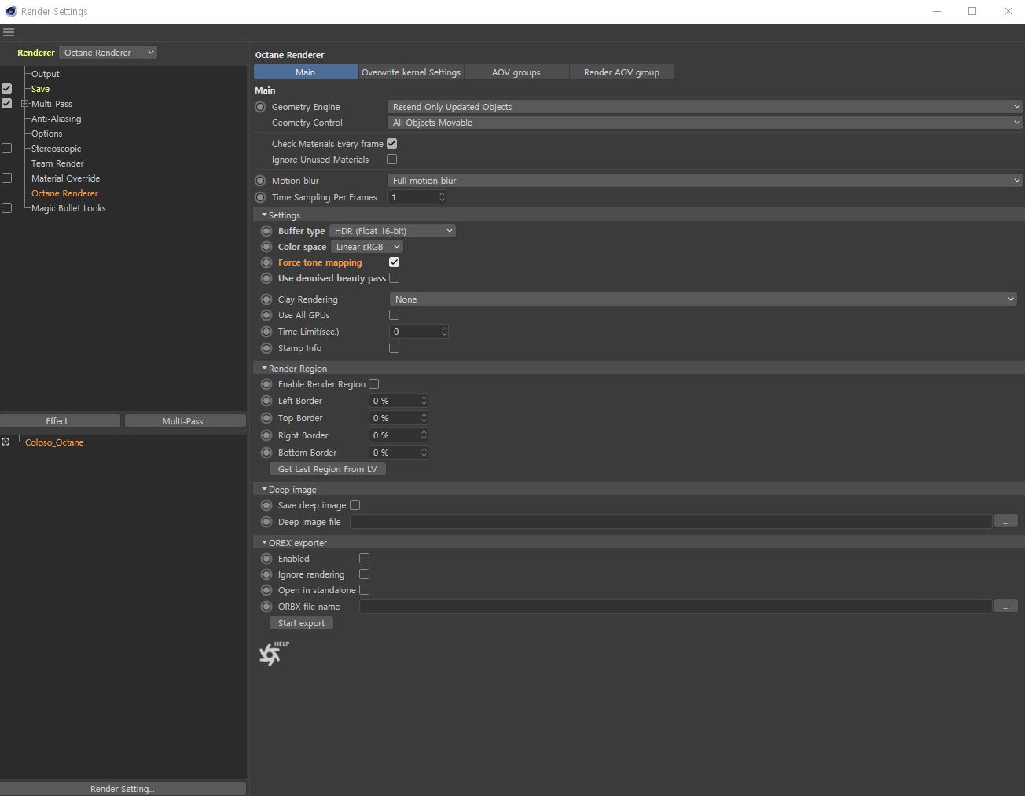This screenshot has height=796, width=1025.
Task: Click animation dot beside Motion blur
Action: [x=260, y=181]
